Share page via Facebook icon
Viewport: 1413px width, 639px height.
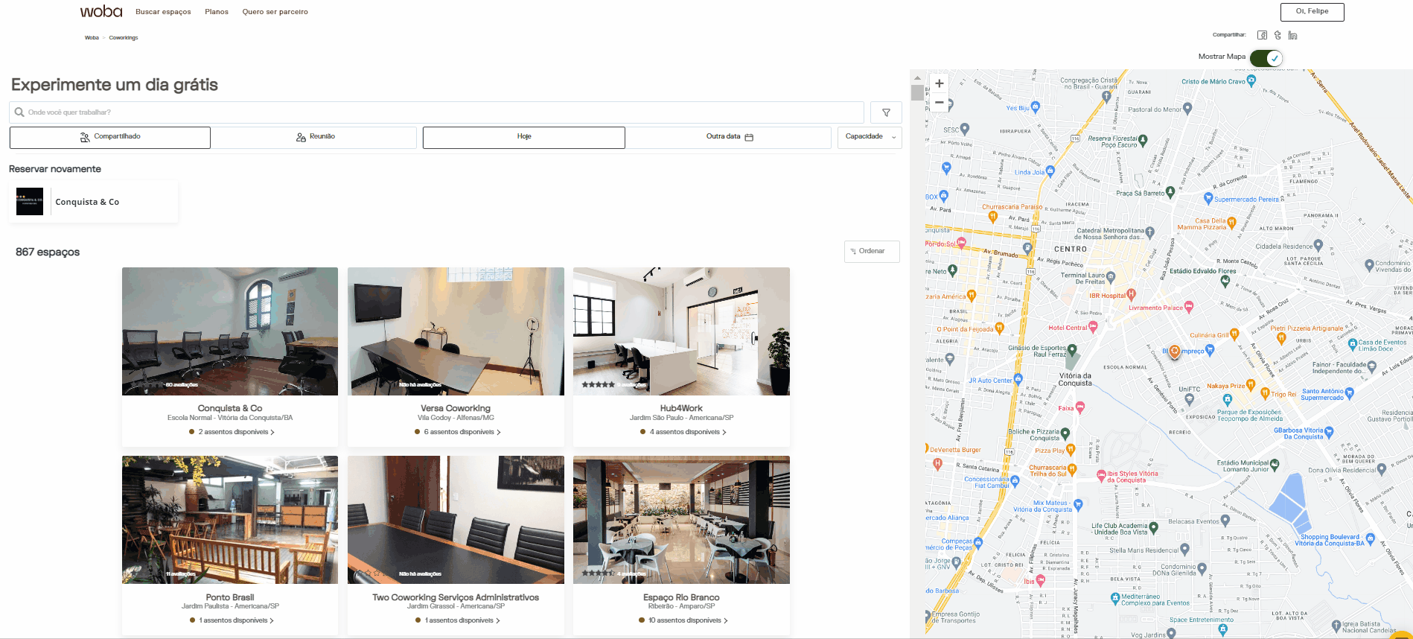pyautogui.click(x=1262, y=35)
